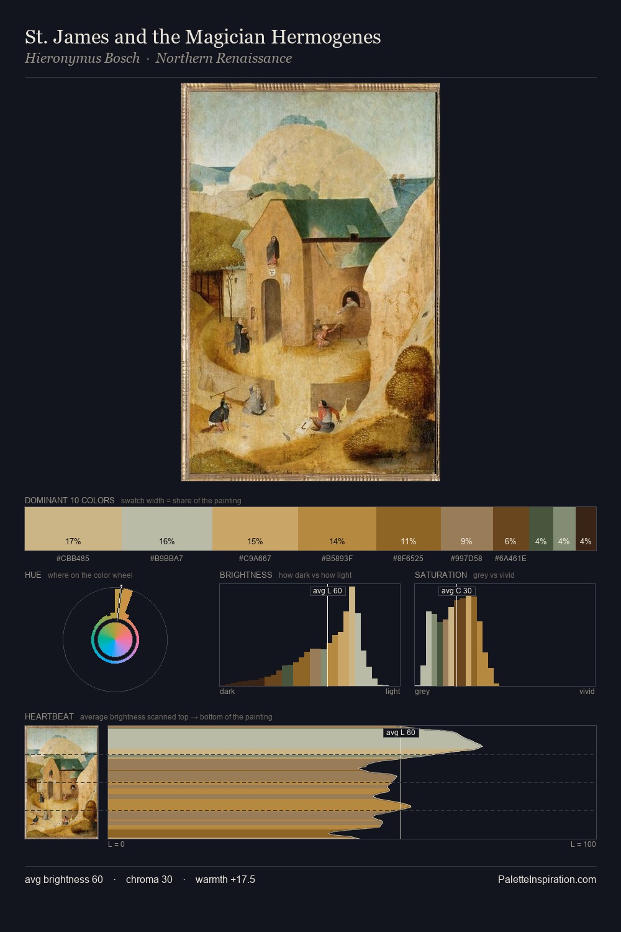The width and height of the screenshot is (621, 932).
Task: Select the darkest brown 4% swatch
Action: 586,529
